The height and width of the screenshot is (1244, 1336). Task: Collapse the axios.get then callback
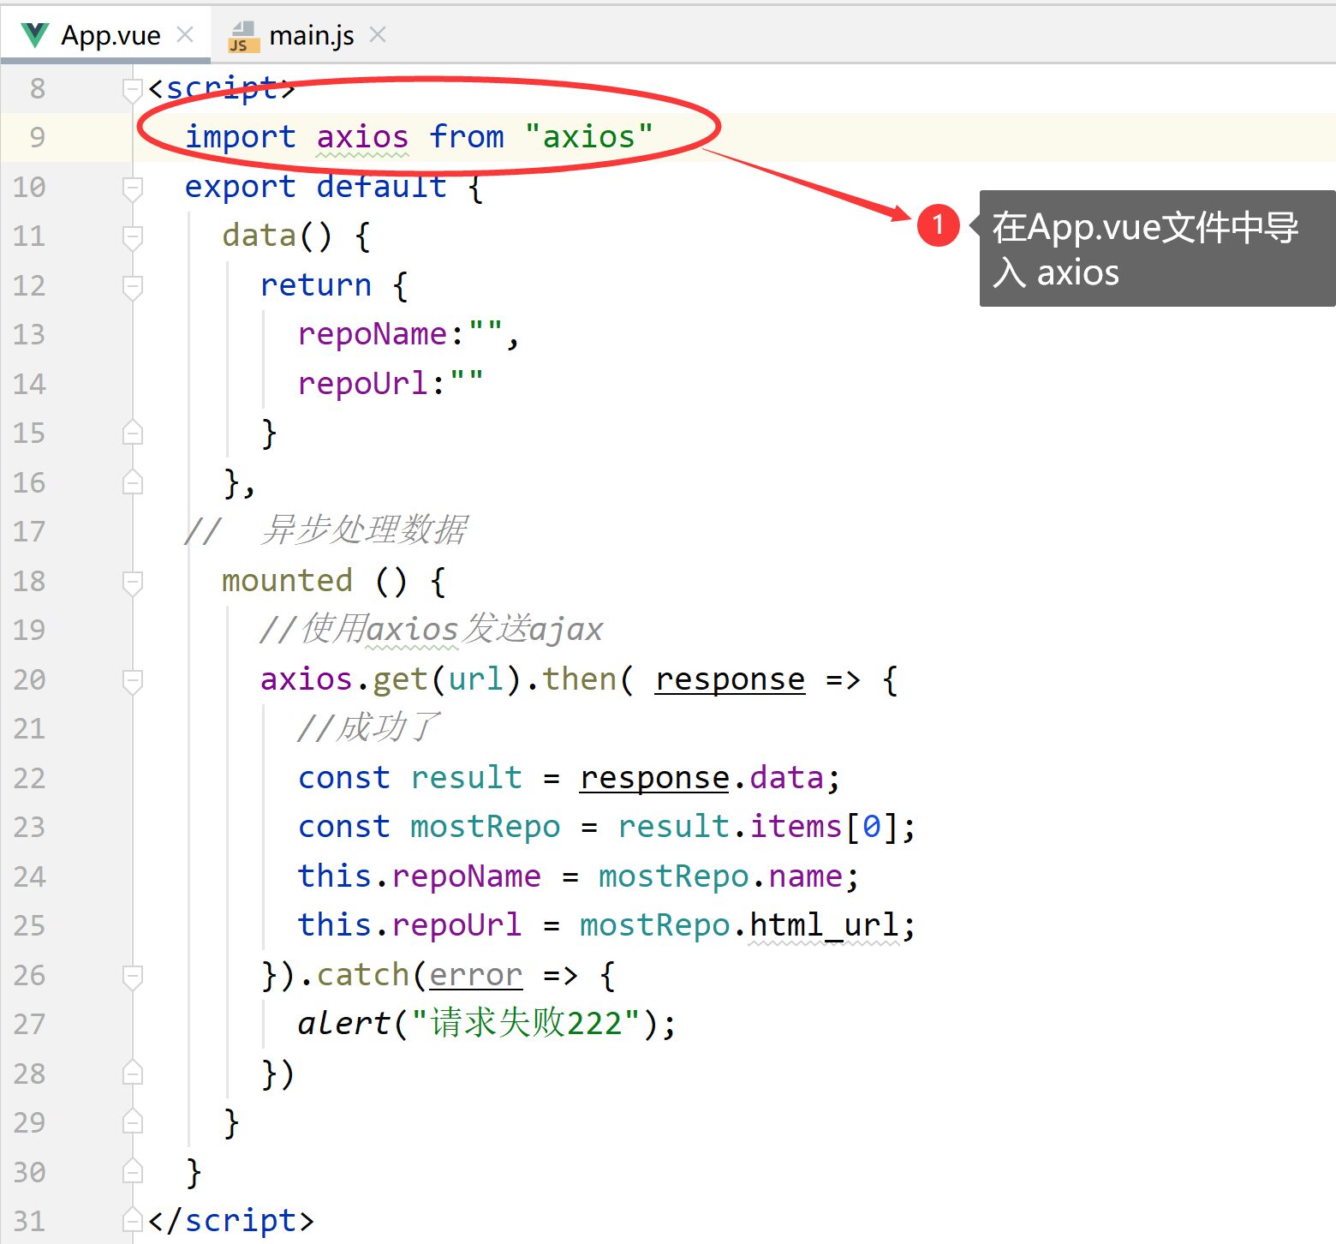133,679
